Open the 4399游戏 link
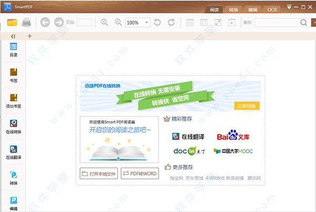Screen dimensions: 316x212 [215, 178]
